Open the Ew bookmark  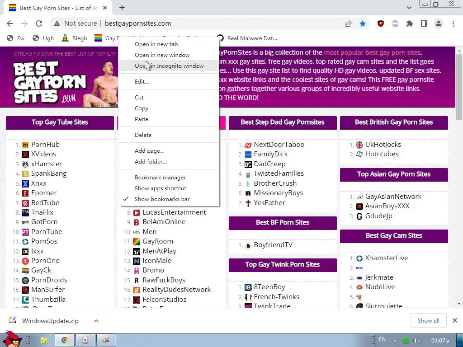[x=16, y=38]
